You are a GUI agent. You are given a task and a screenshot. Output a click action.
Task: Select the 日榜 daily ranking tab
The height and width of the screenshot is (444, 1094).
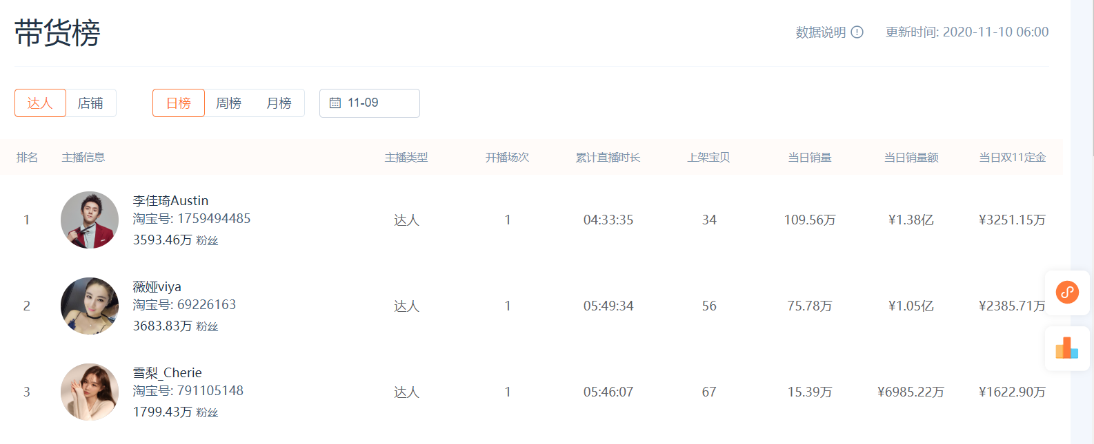click(x=179, y=103)
